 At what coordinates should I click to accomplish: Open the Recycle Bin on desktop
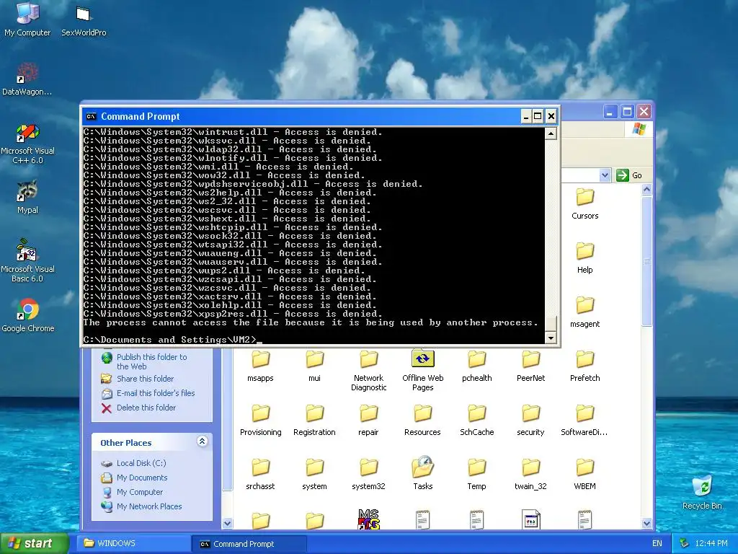pos(702,493)
